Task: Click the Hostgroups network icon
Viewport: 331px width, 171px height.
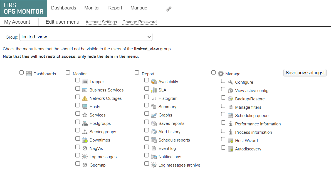Action: point(85,123)
